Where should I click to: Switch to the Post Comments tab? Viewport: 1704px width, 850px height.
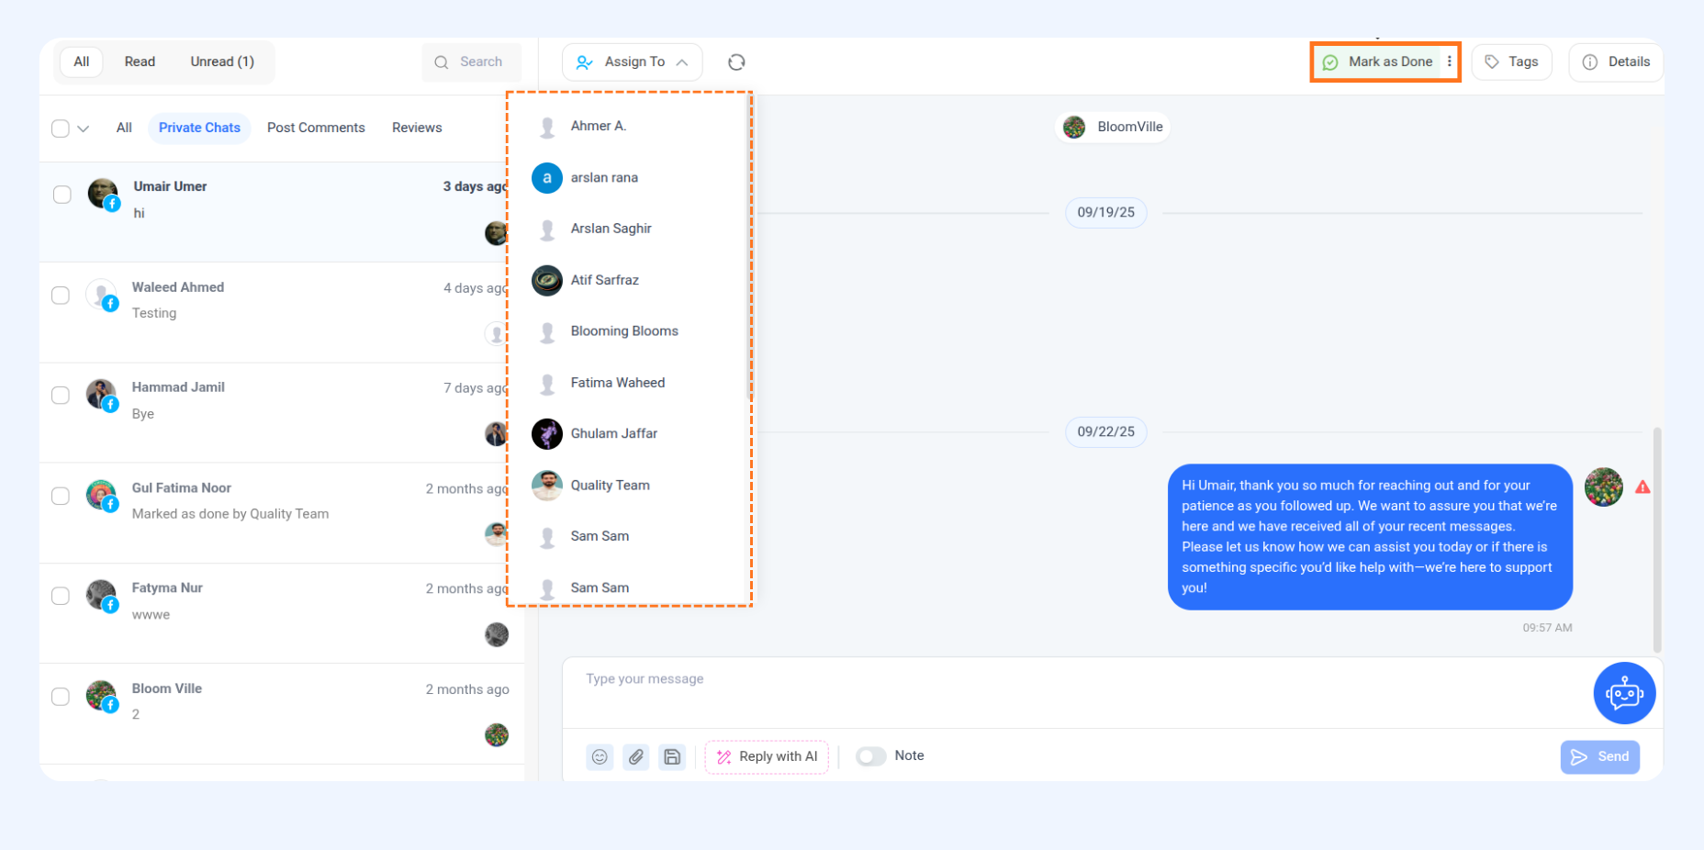pos(316,128)
